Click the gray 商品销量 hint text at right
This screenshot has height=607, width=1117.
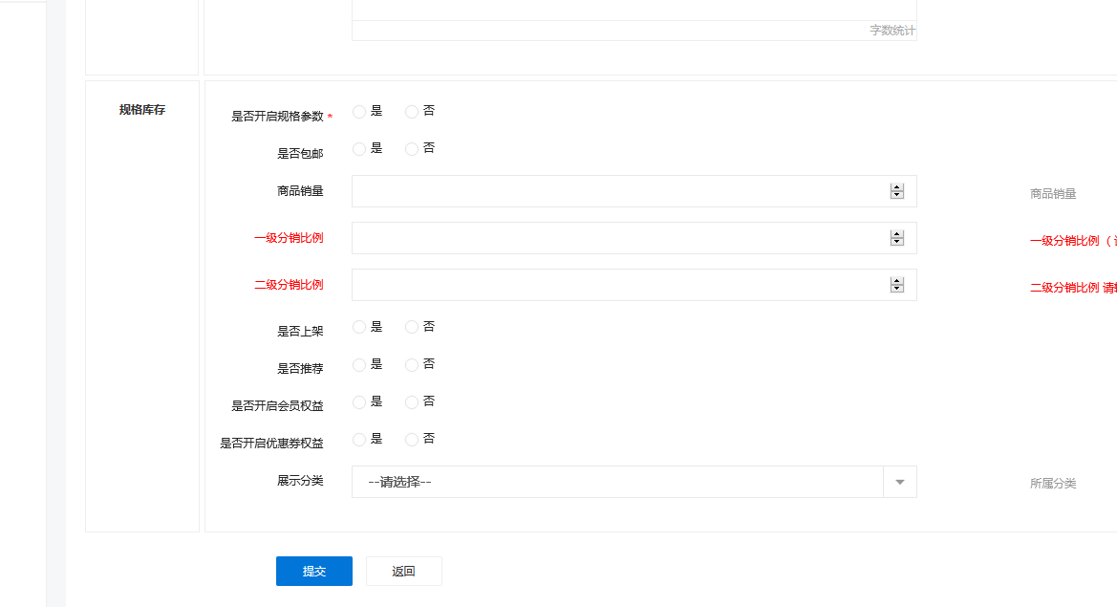point(1053,194)
